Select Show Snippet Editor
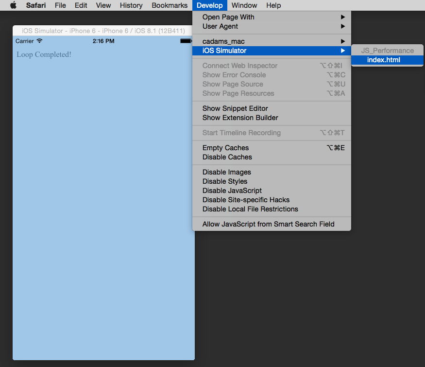The image size is (425, 367). tap(272, 108)
